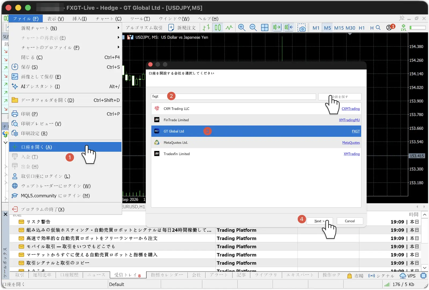Screen dimensions: 429x290
Task: Switch to the 受信トレイ tab
Action: 128,275
